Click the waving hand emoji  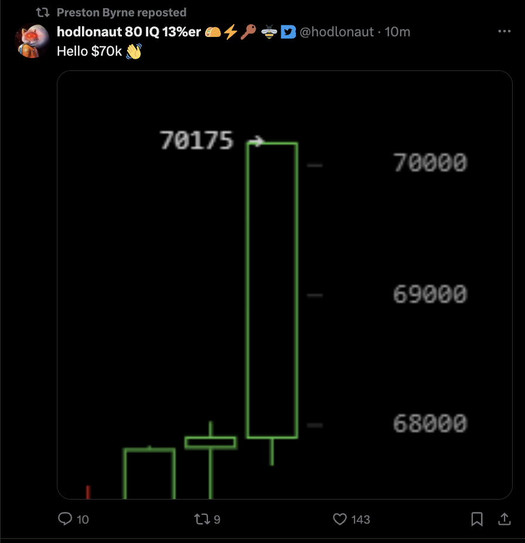coord(134,52)
